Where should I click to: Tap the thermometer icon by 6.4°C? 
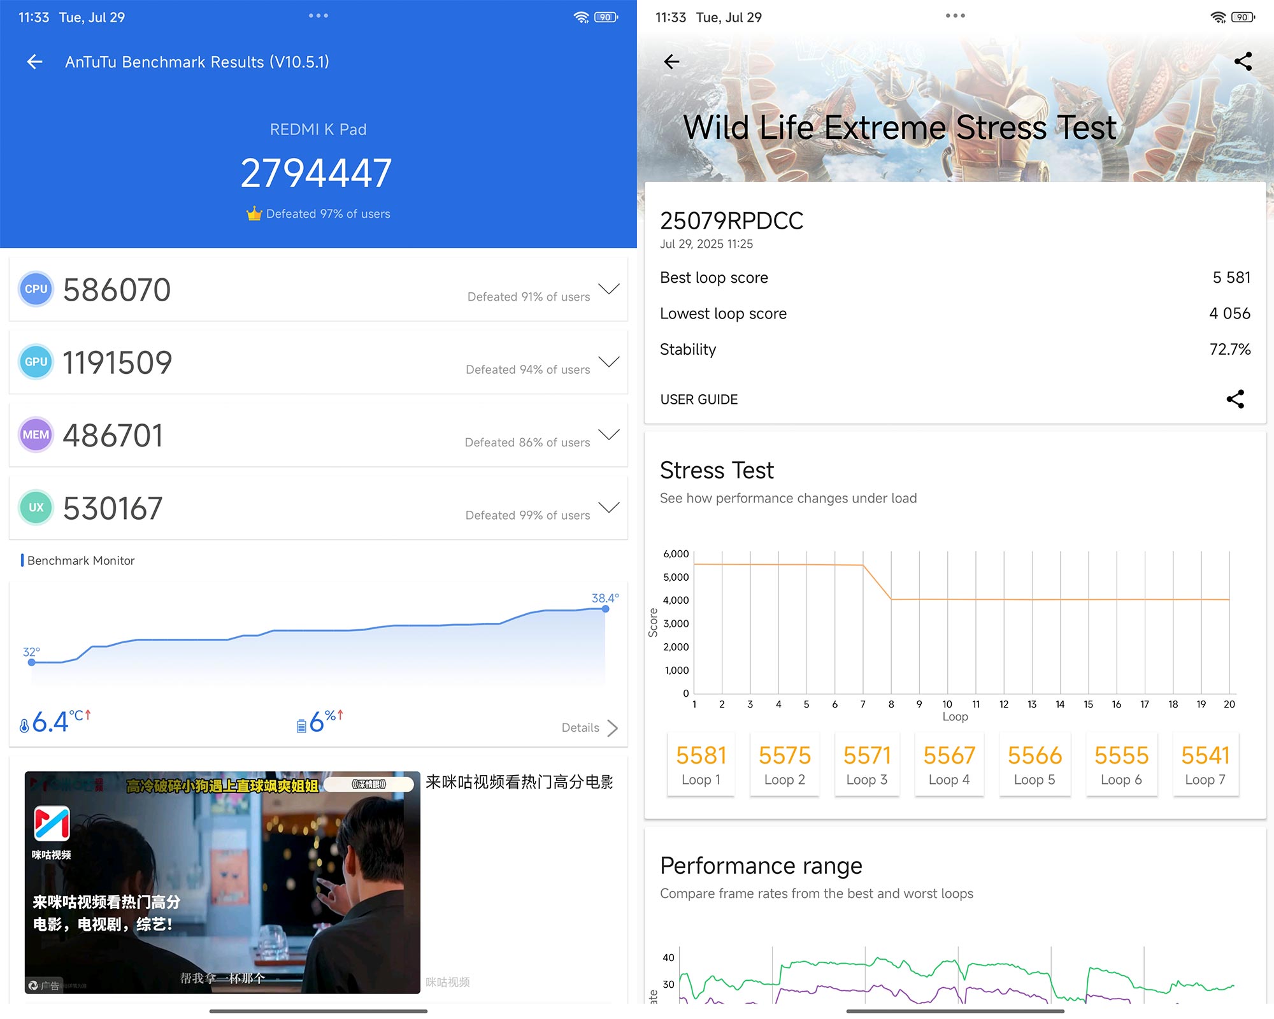pos(24,725)
